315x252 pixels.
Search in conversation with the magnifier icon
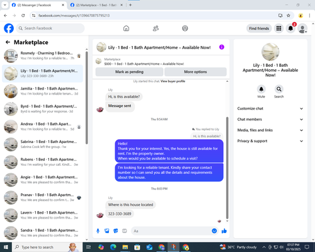[279, 89]
